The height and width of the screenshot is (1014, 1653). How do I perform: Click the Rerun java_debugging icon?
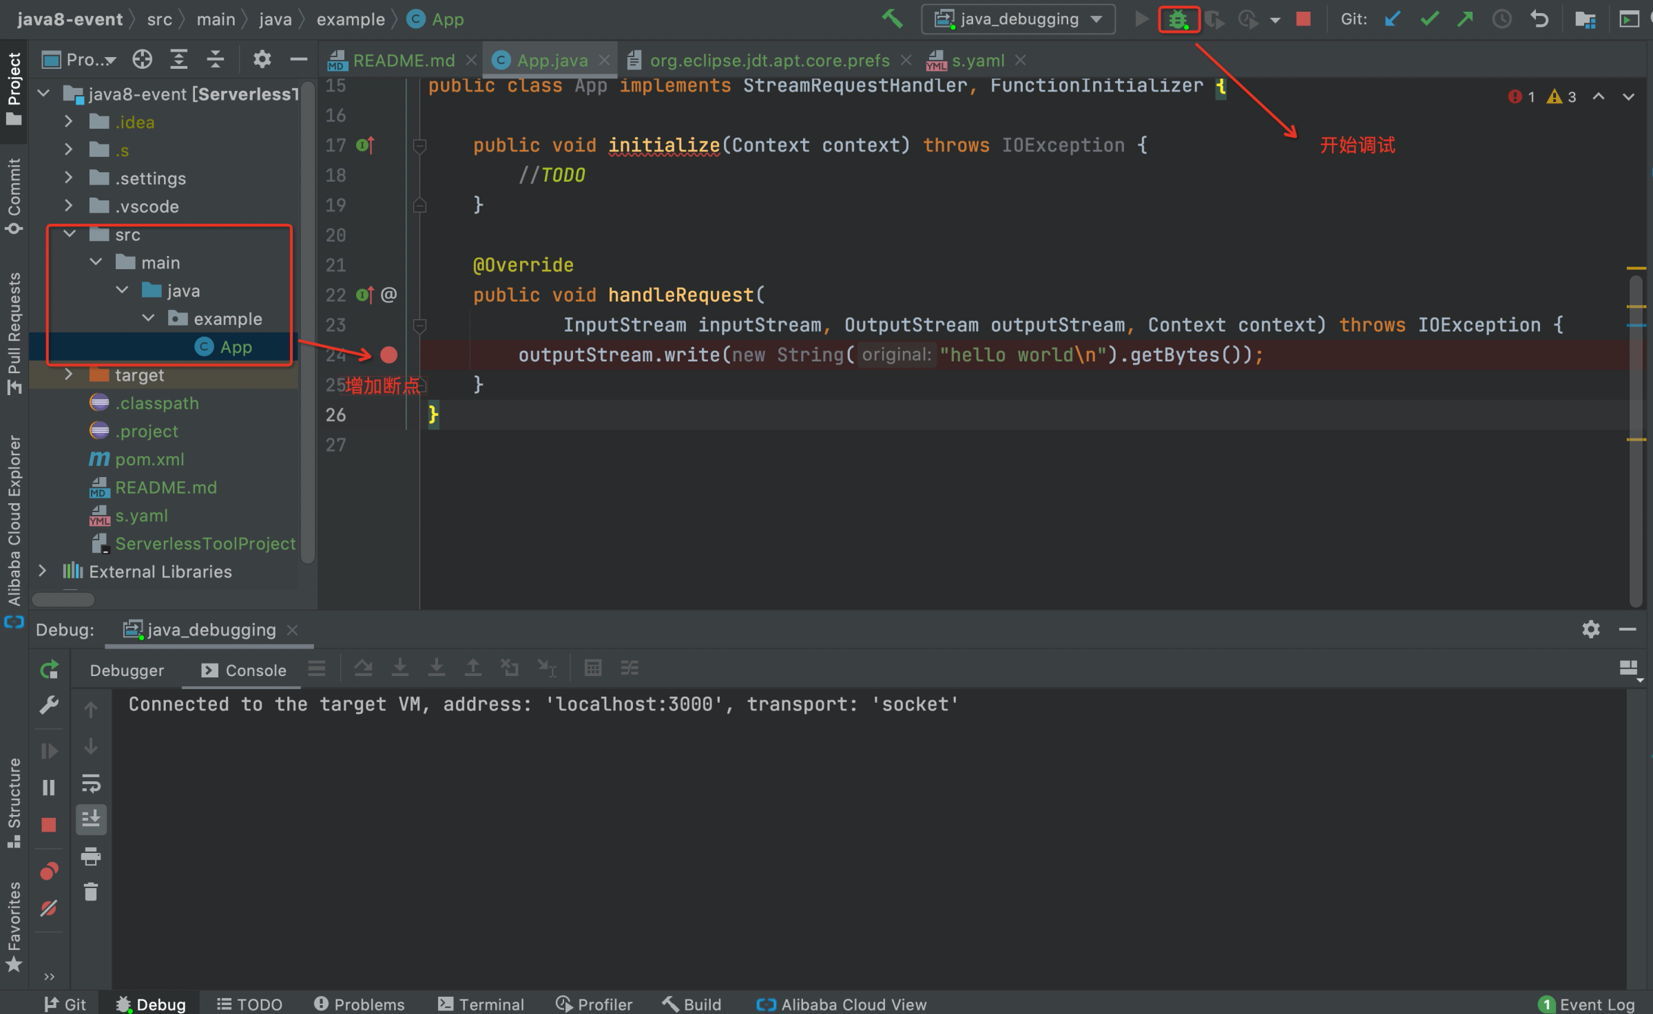(x=49, y=670)
